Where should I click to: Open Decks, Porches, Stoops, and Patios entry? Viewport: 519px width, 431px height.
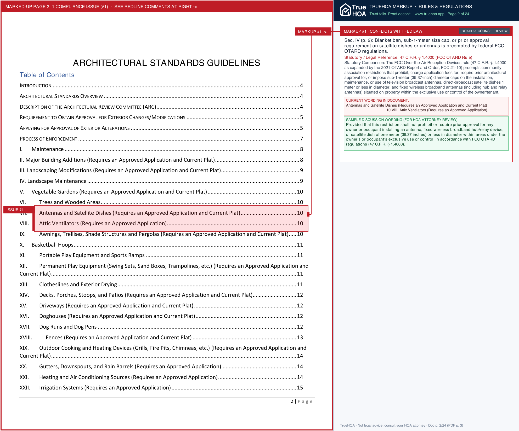pyautogui.click(x=161, y=295)
